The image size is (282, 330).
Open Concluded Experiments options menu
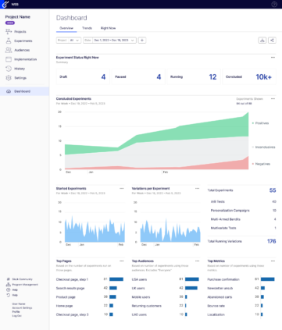click(273, 99)
